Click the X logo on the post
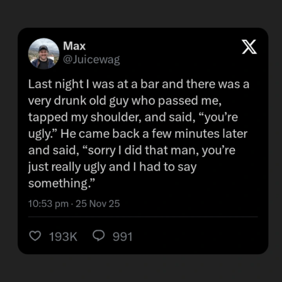The image size is (282, 282). pos(249,47)
